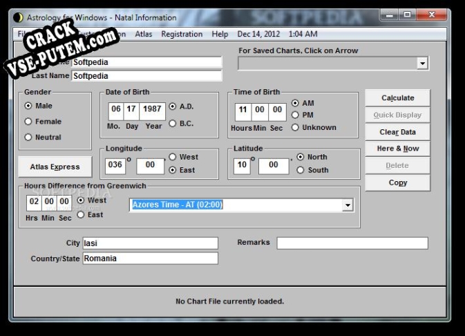This screenshot has height=336, width=465.
Task: Click the Here & Now button
Action: 398,149
